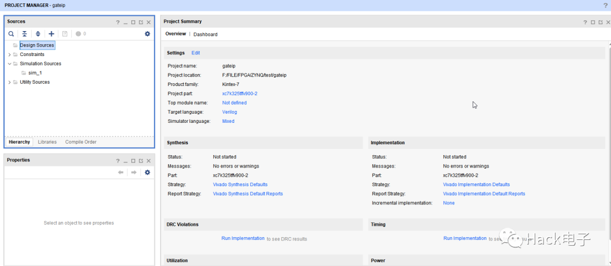Open Vivado Synthesis Default Reports link
The height and width of the screenshot is (266, 611).
tap(248, 194)
